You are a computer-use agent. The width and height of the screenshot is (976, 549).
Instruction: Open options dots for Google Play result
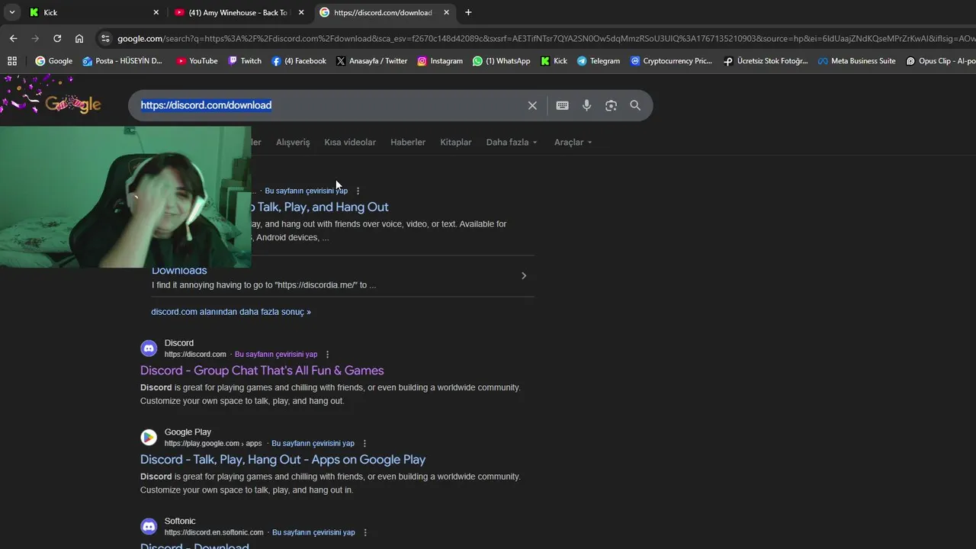click(364, 444)
